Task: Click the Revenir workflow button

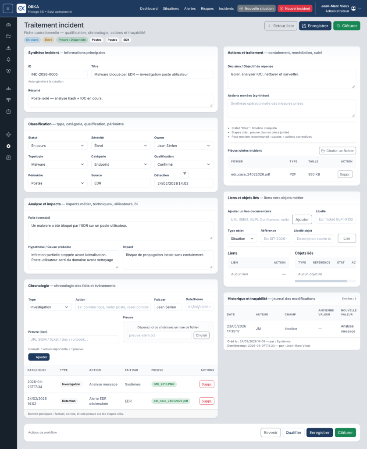Action: 271,432
